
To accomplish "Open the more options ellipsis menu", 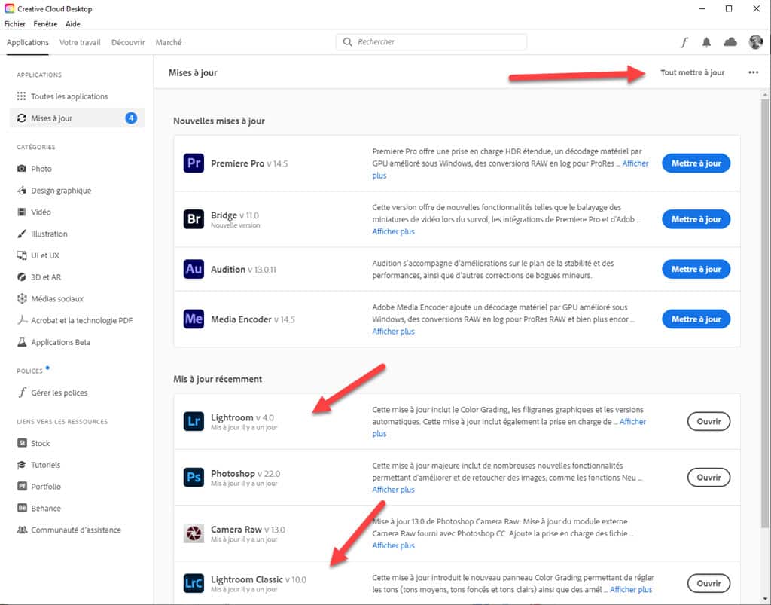I will (753, 72).
